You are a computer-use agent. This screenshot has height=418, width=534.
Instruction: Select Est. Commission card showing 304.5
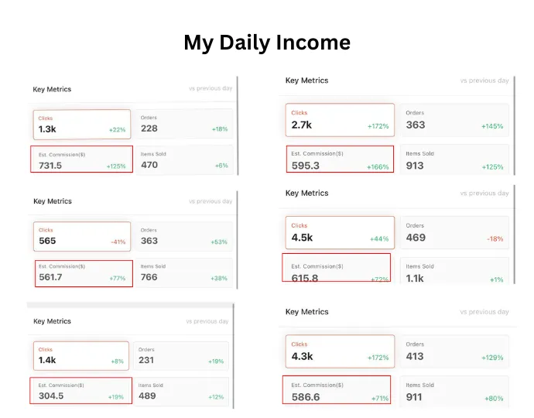[x=80, y=390]
